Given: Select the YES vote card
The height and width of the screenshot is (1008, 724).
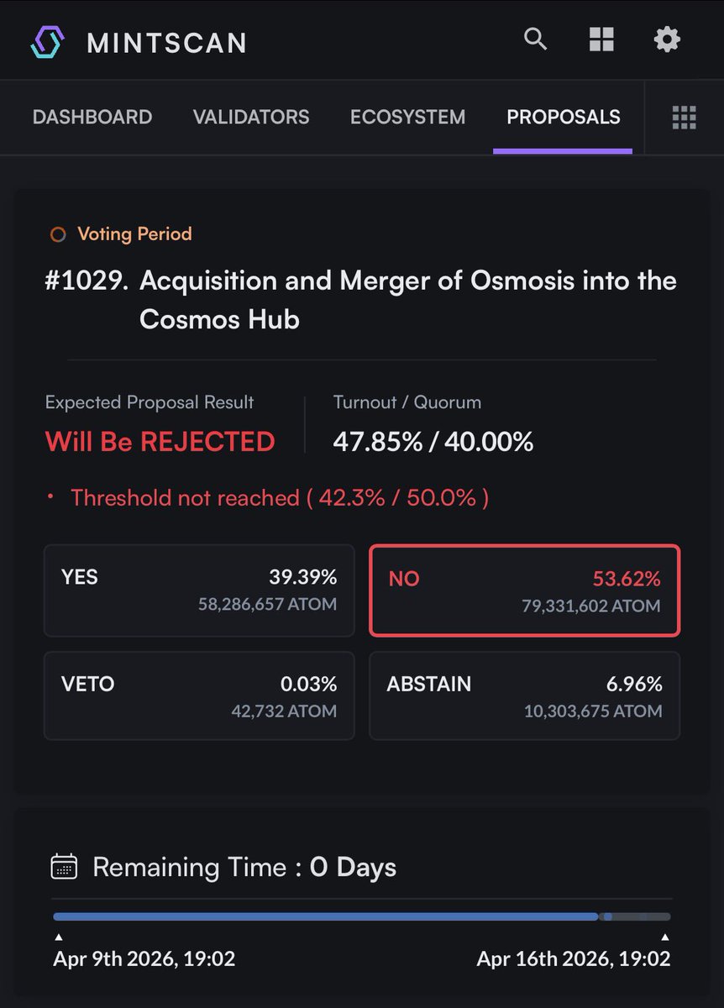Looking at the screenshot, I should 199,591.
